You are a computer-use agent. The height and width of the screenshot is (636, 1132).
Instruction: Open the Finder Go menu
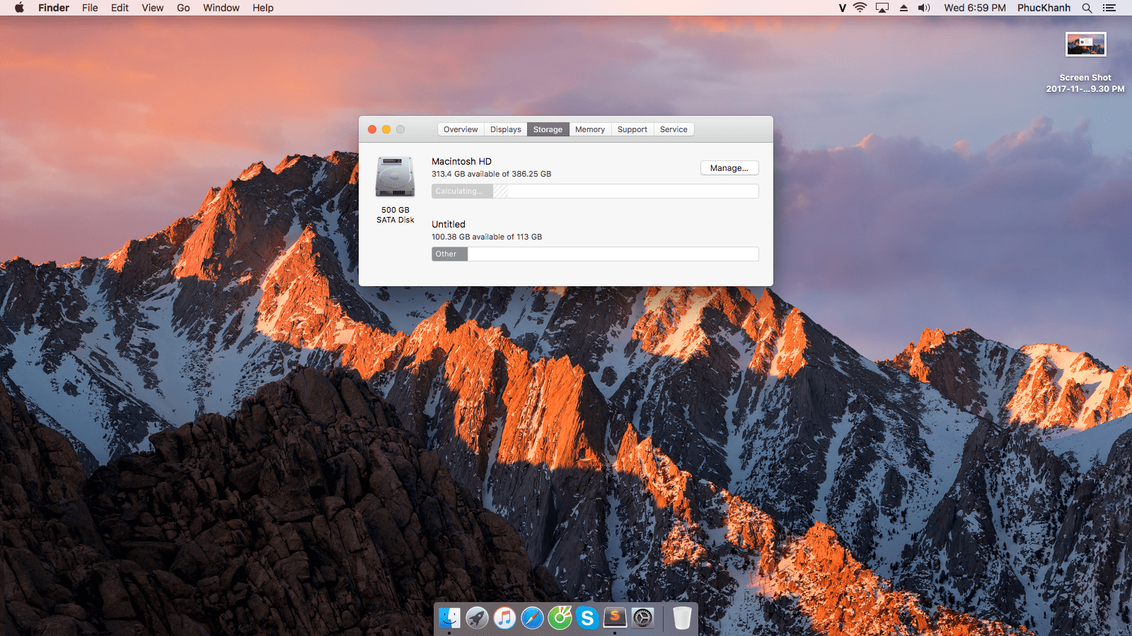[183, 8]
